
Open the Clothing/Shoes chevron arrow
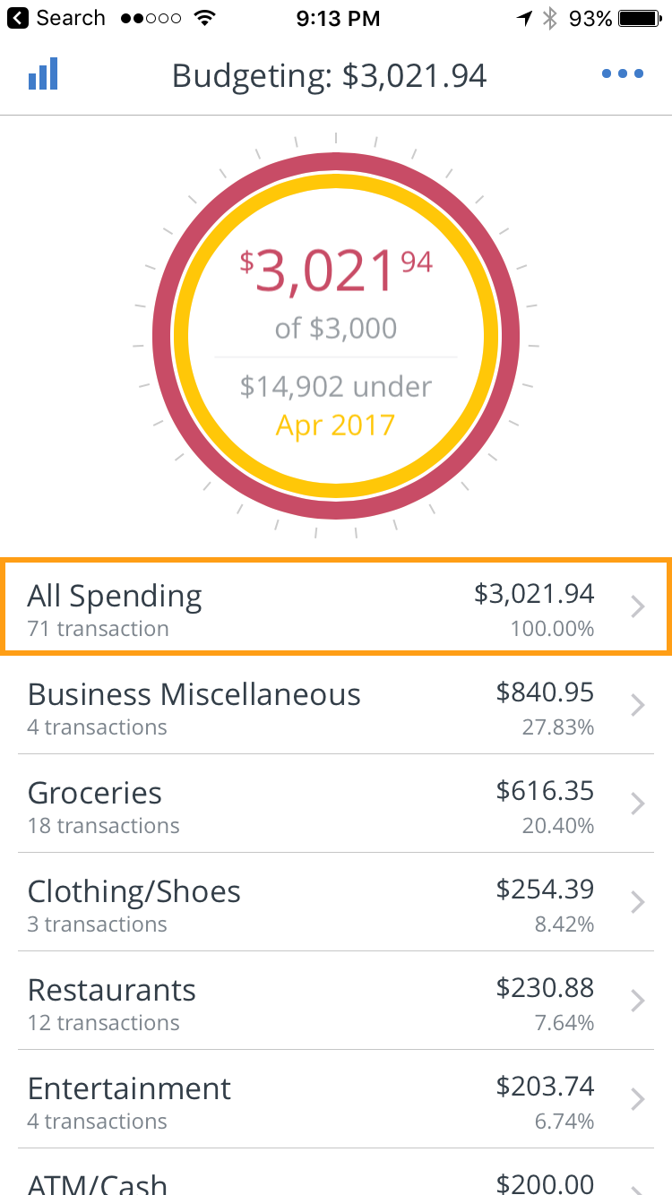pos(638,902)
